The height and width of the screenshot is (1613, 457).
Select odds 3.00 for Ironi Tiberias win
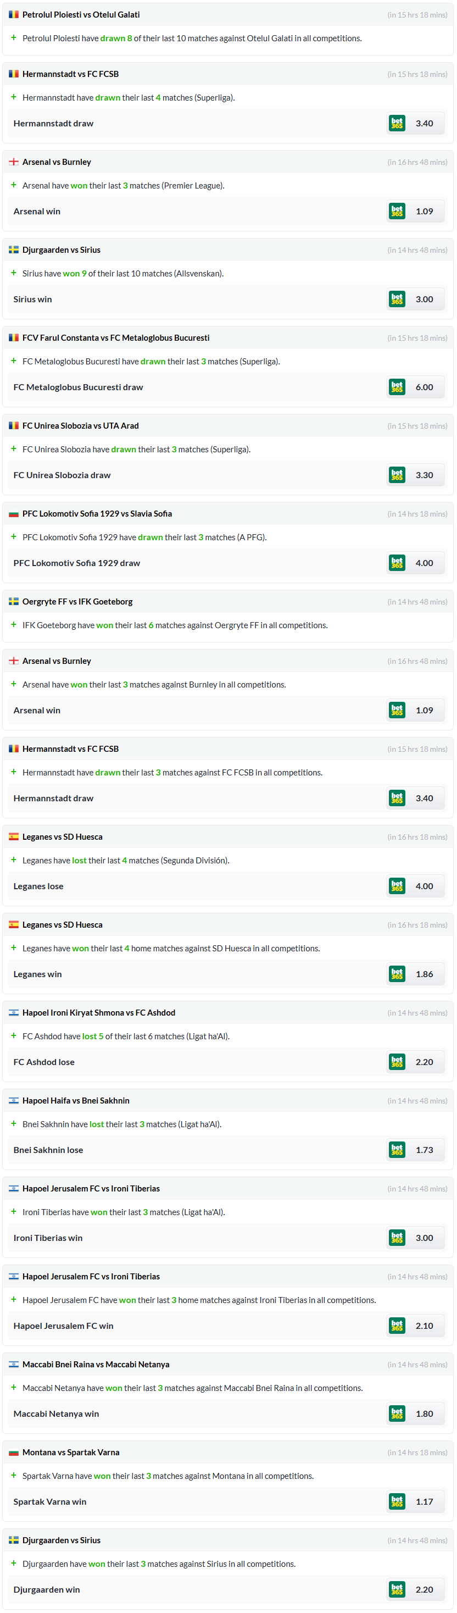425,1238
